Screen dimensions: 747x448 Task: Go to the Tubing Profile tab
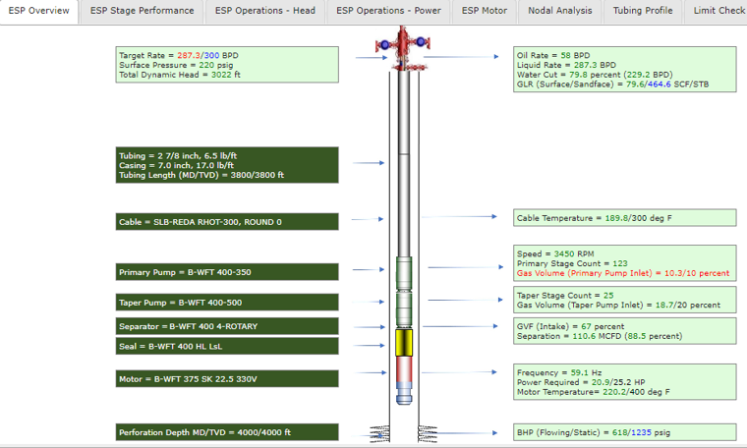tap(643, 11)
